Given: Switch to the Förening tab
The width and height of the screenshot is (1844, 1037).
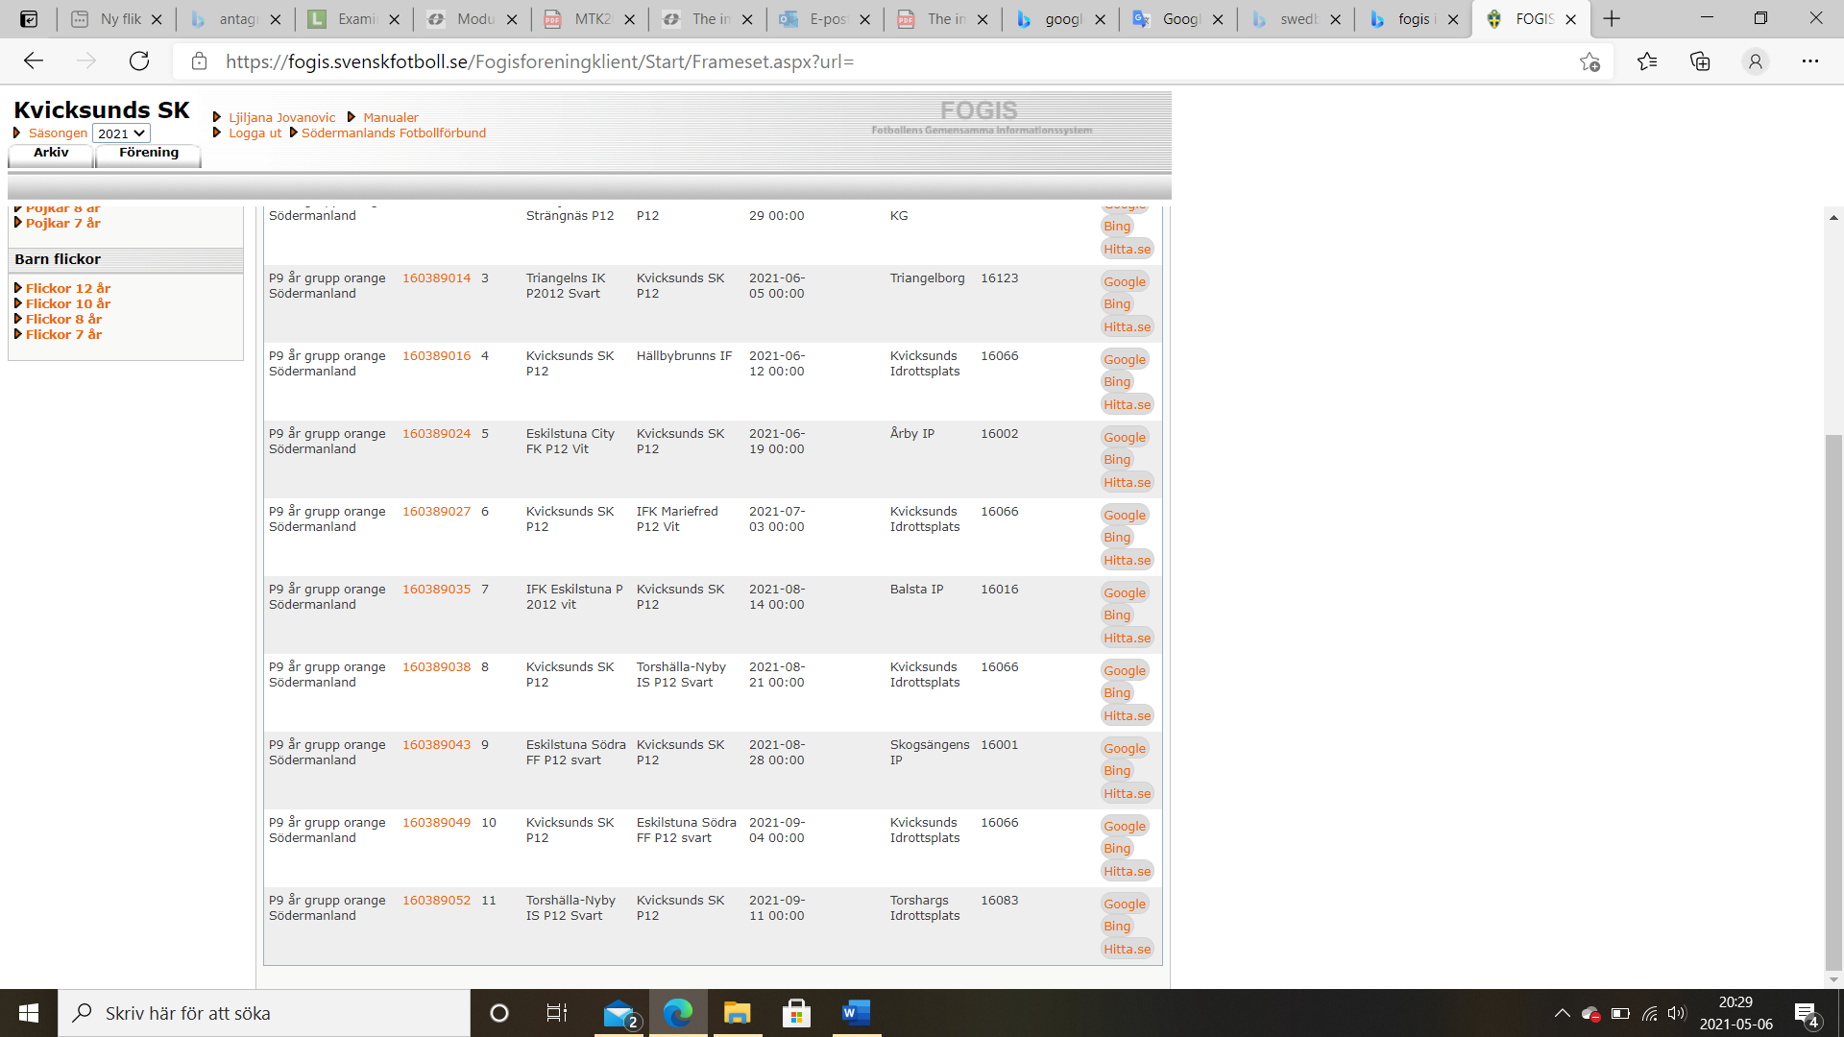Looking at the screenshot, I should click(x=149, y=153).
